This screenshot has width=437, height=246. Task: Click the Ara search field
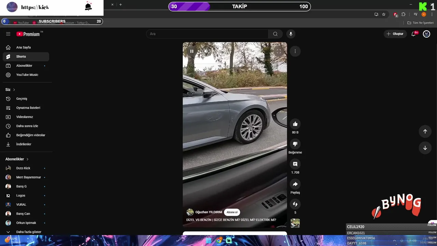207,34
